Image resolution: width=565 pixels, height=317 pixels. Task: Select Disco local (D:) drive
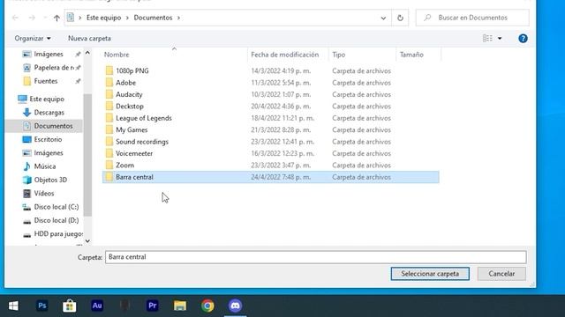coord(56,220)
